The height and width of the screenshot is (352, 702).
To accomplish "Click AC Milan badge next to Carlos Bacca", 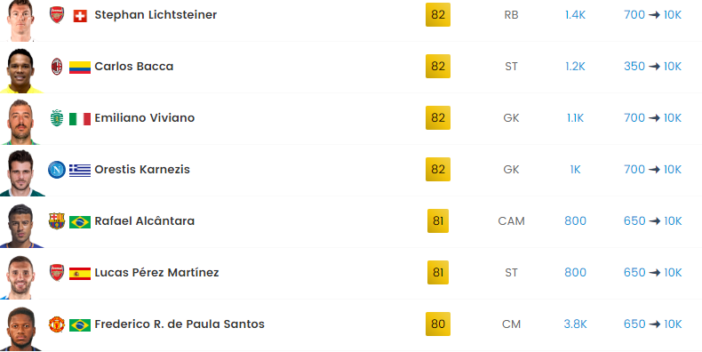I will [56, 67].
